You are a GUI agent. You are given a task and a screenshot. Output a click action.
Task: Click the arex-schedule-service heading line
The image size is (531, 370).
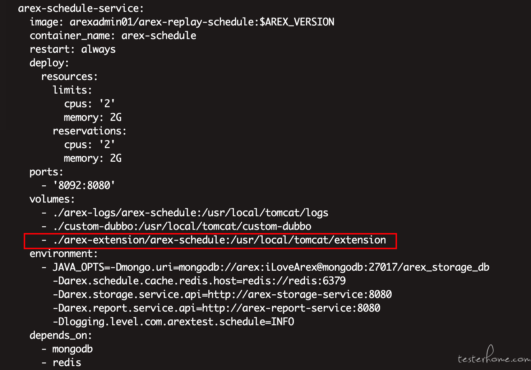point(81,8)
